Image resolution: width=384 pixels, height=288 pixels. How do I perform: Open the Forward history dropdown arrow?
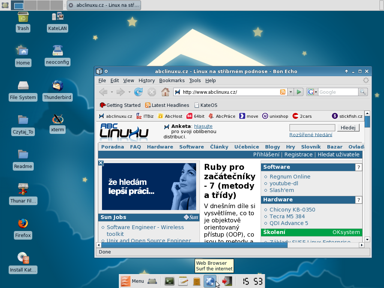129,92
